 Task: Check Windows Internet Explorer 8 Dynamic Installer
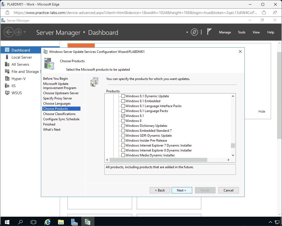point(123,150)
